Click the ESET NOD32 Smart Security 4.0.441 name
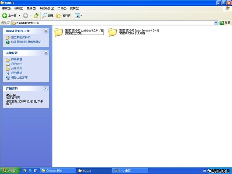Screen dimensions: 232x174 139,32
